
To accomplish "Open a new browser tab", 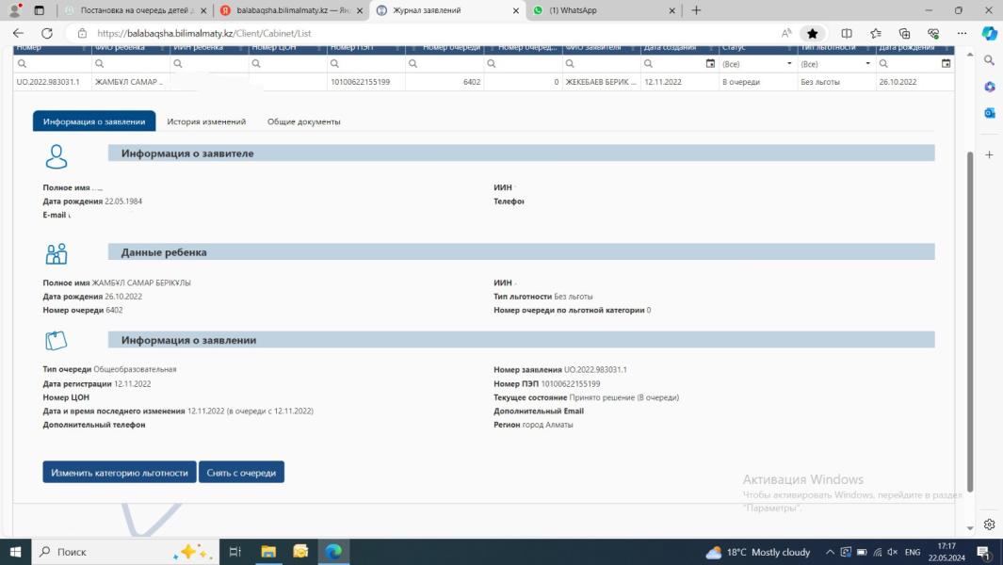I will coord(696,10).
